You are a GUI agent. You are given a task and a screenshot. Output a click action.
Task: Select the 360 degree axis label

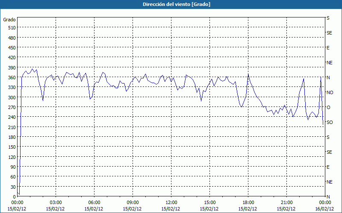(12, 78)
